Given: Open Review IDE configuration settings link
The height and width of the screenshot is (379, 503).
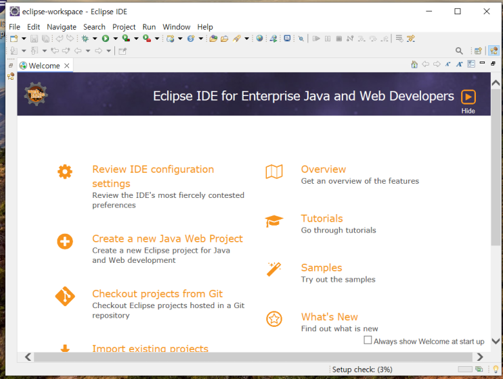Looking at the screenshot, I should click(x=153, y=176).
